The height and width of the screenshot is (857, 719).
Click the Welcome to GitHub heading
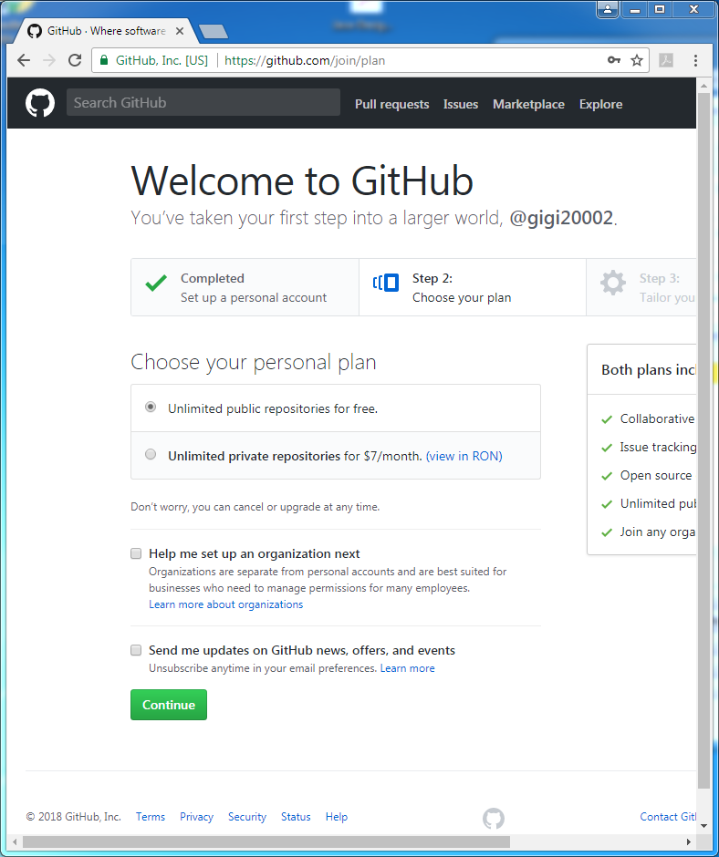(x=302, y=181)
